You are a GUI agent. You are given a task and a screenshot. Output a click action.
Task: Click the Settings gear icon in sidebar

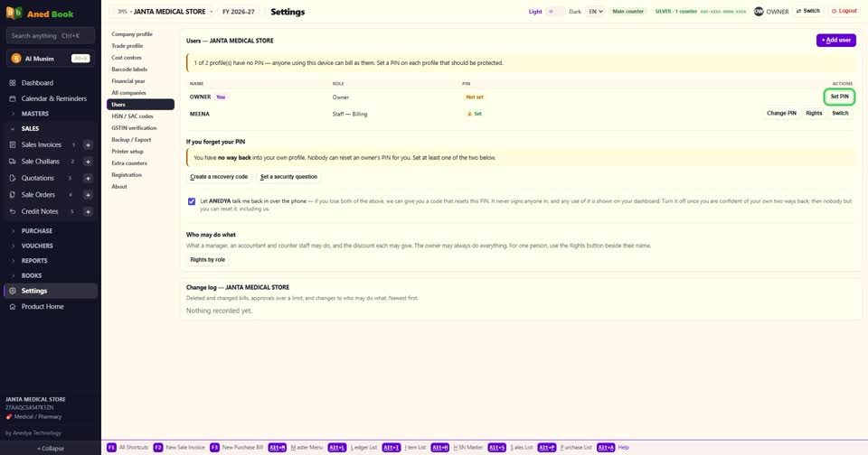point(12,291)
